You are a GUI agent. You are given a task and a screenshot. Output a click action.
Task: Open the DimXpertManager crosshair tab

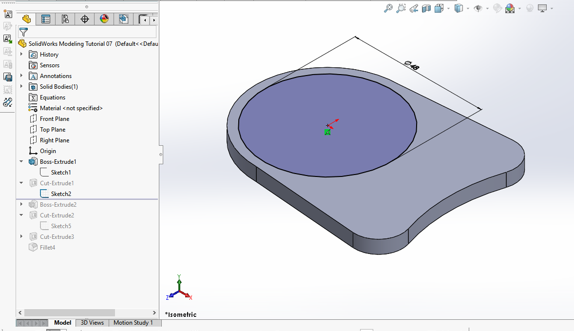pos(84,19)
